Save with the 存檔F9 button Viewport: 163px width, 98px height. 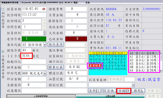[124, 91]
